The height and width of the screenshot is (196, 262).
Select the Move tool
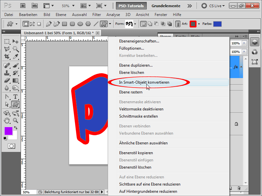pos(15,41)
